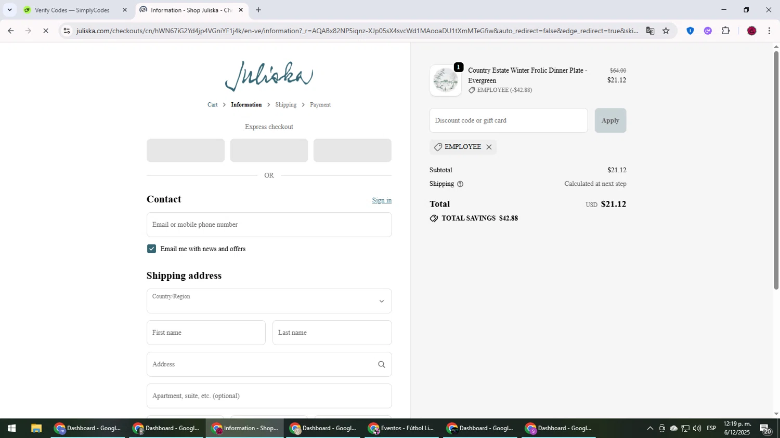Click the page vertical scrollbar
The image size is (780, 438).
click(776, 170)
